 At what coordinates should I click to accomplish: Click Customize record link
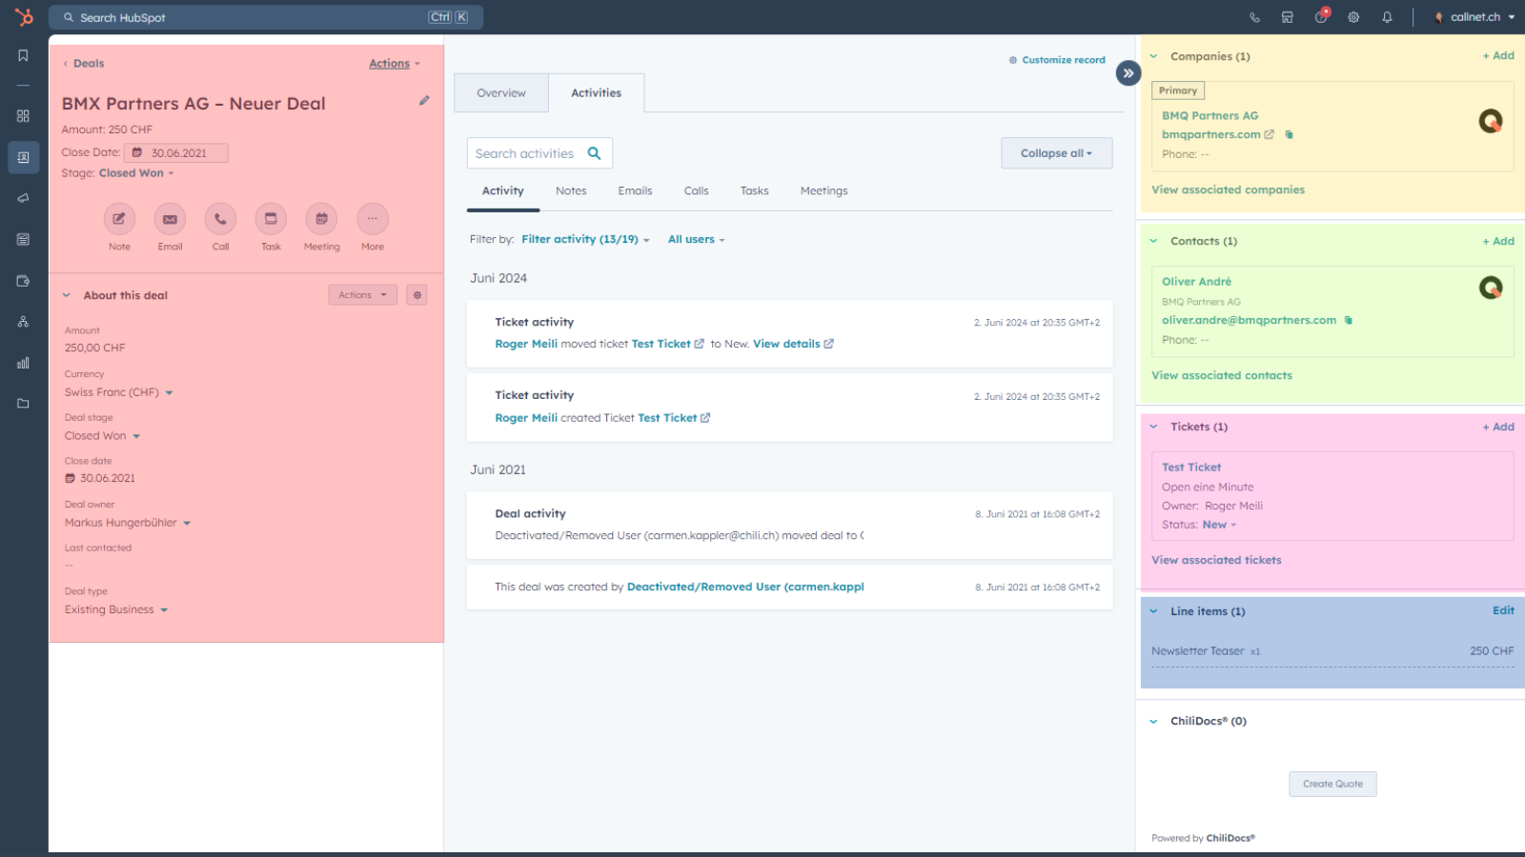(x=1057, y=60)
